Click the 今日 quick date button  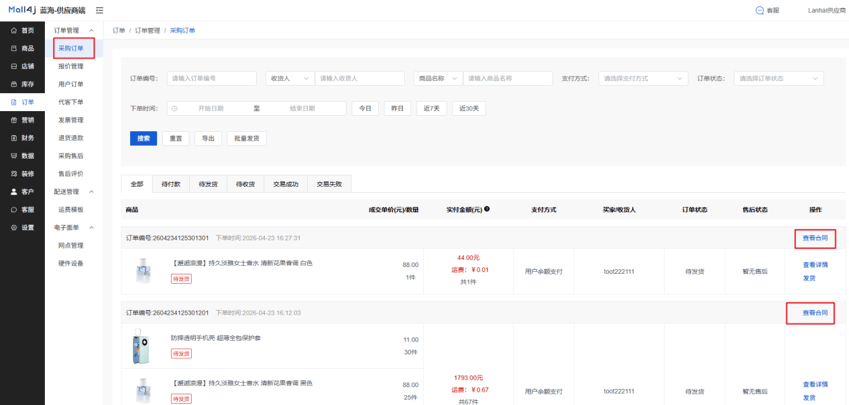click(x=365, y=108)
